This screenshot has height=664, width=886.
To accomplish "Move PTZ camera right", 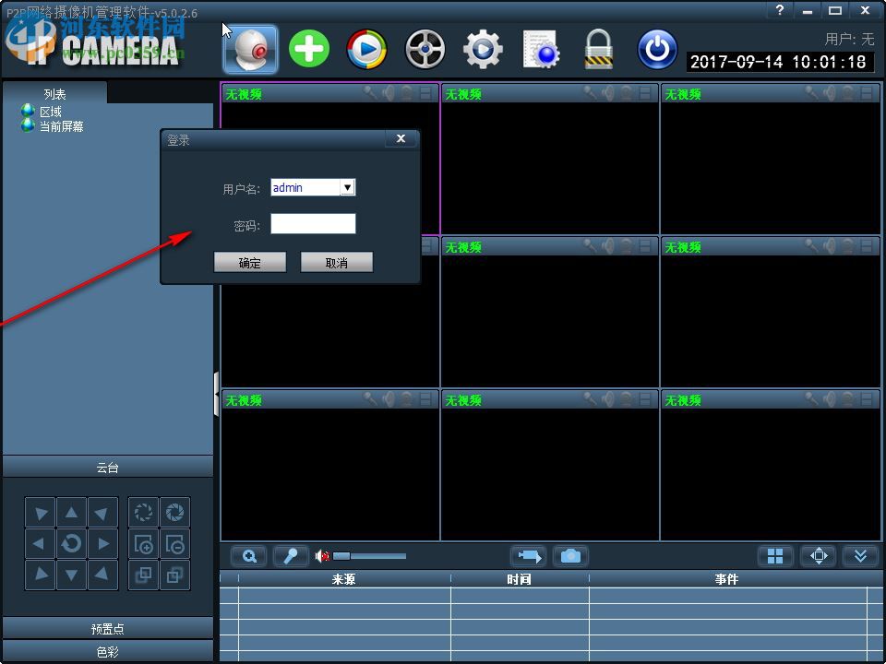I will click(x=102, y=544).
